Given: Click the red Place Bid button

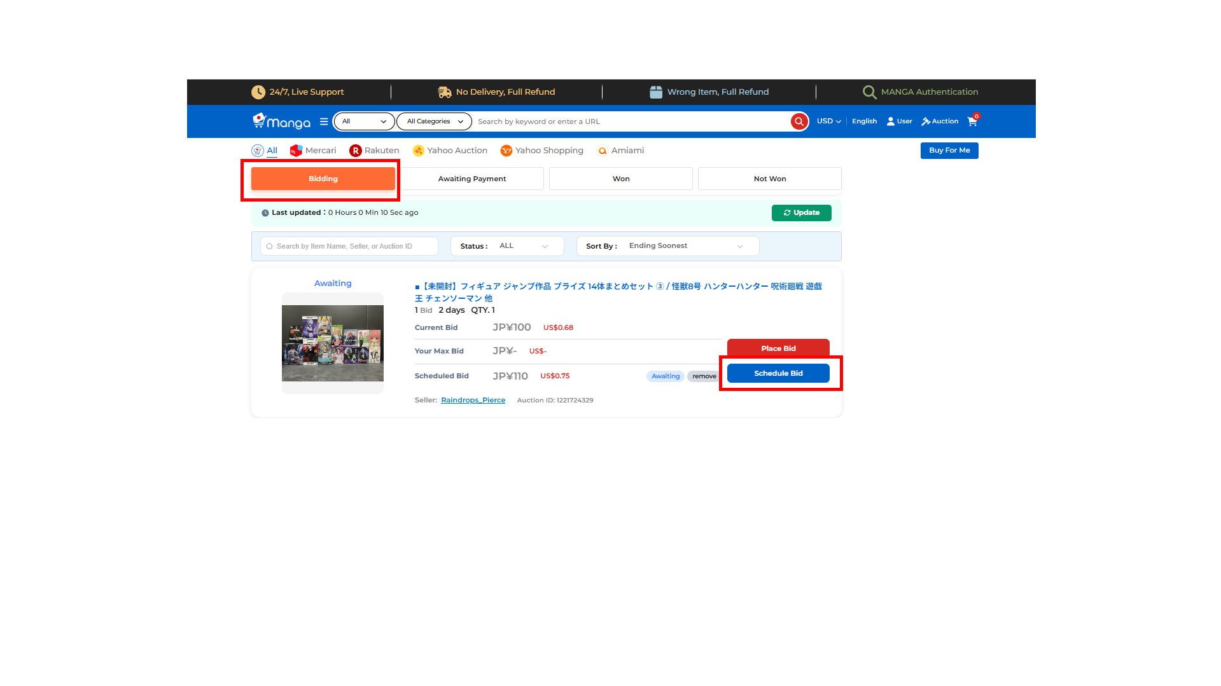Looking at the screenshot, I should pyautogui.click(x=778, y=348).
